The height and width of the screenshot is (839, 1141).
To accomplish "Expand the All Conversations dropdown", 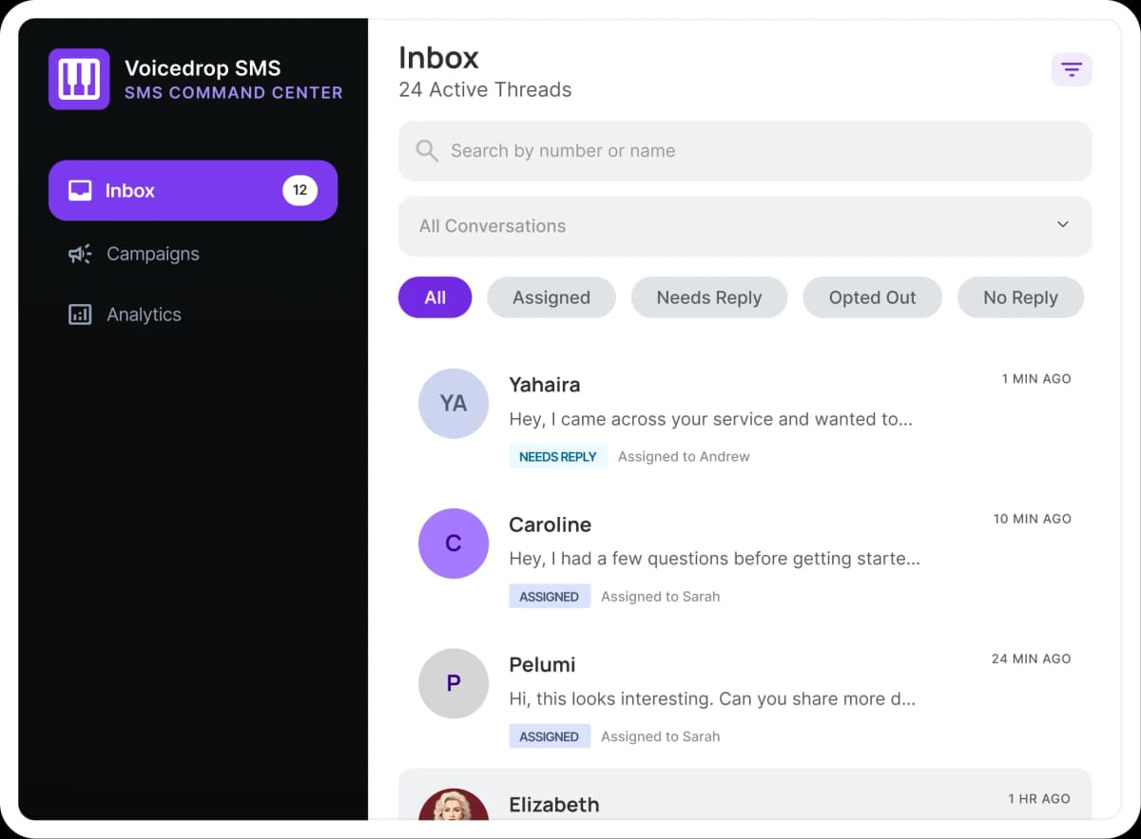I will tap(745, 226).
